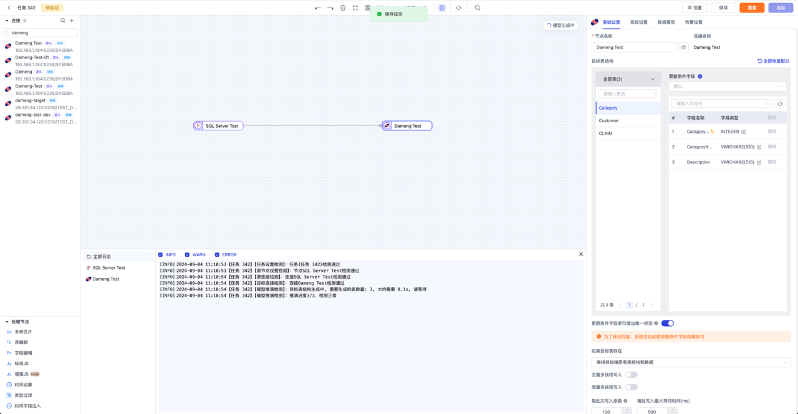
Task: Show 全部日志 in the log panel
Action: point(118,256)
